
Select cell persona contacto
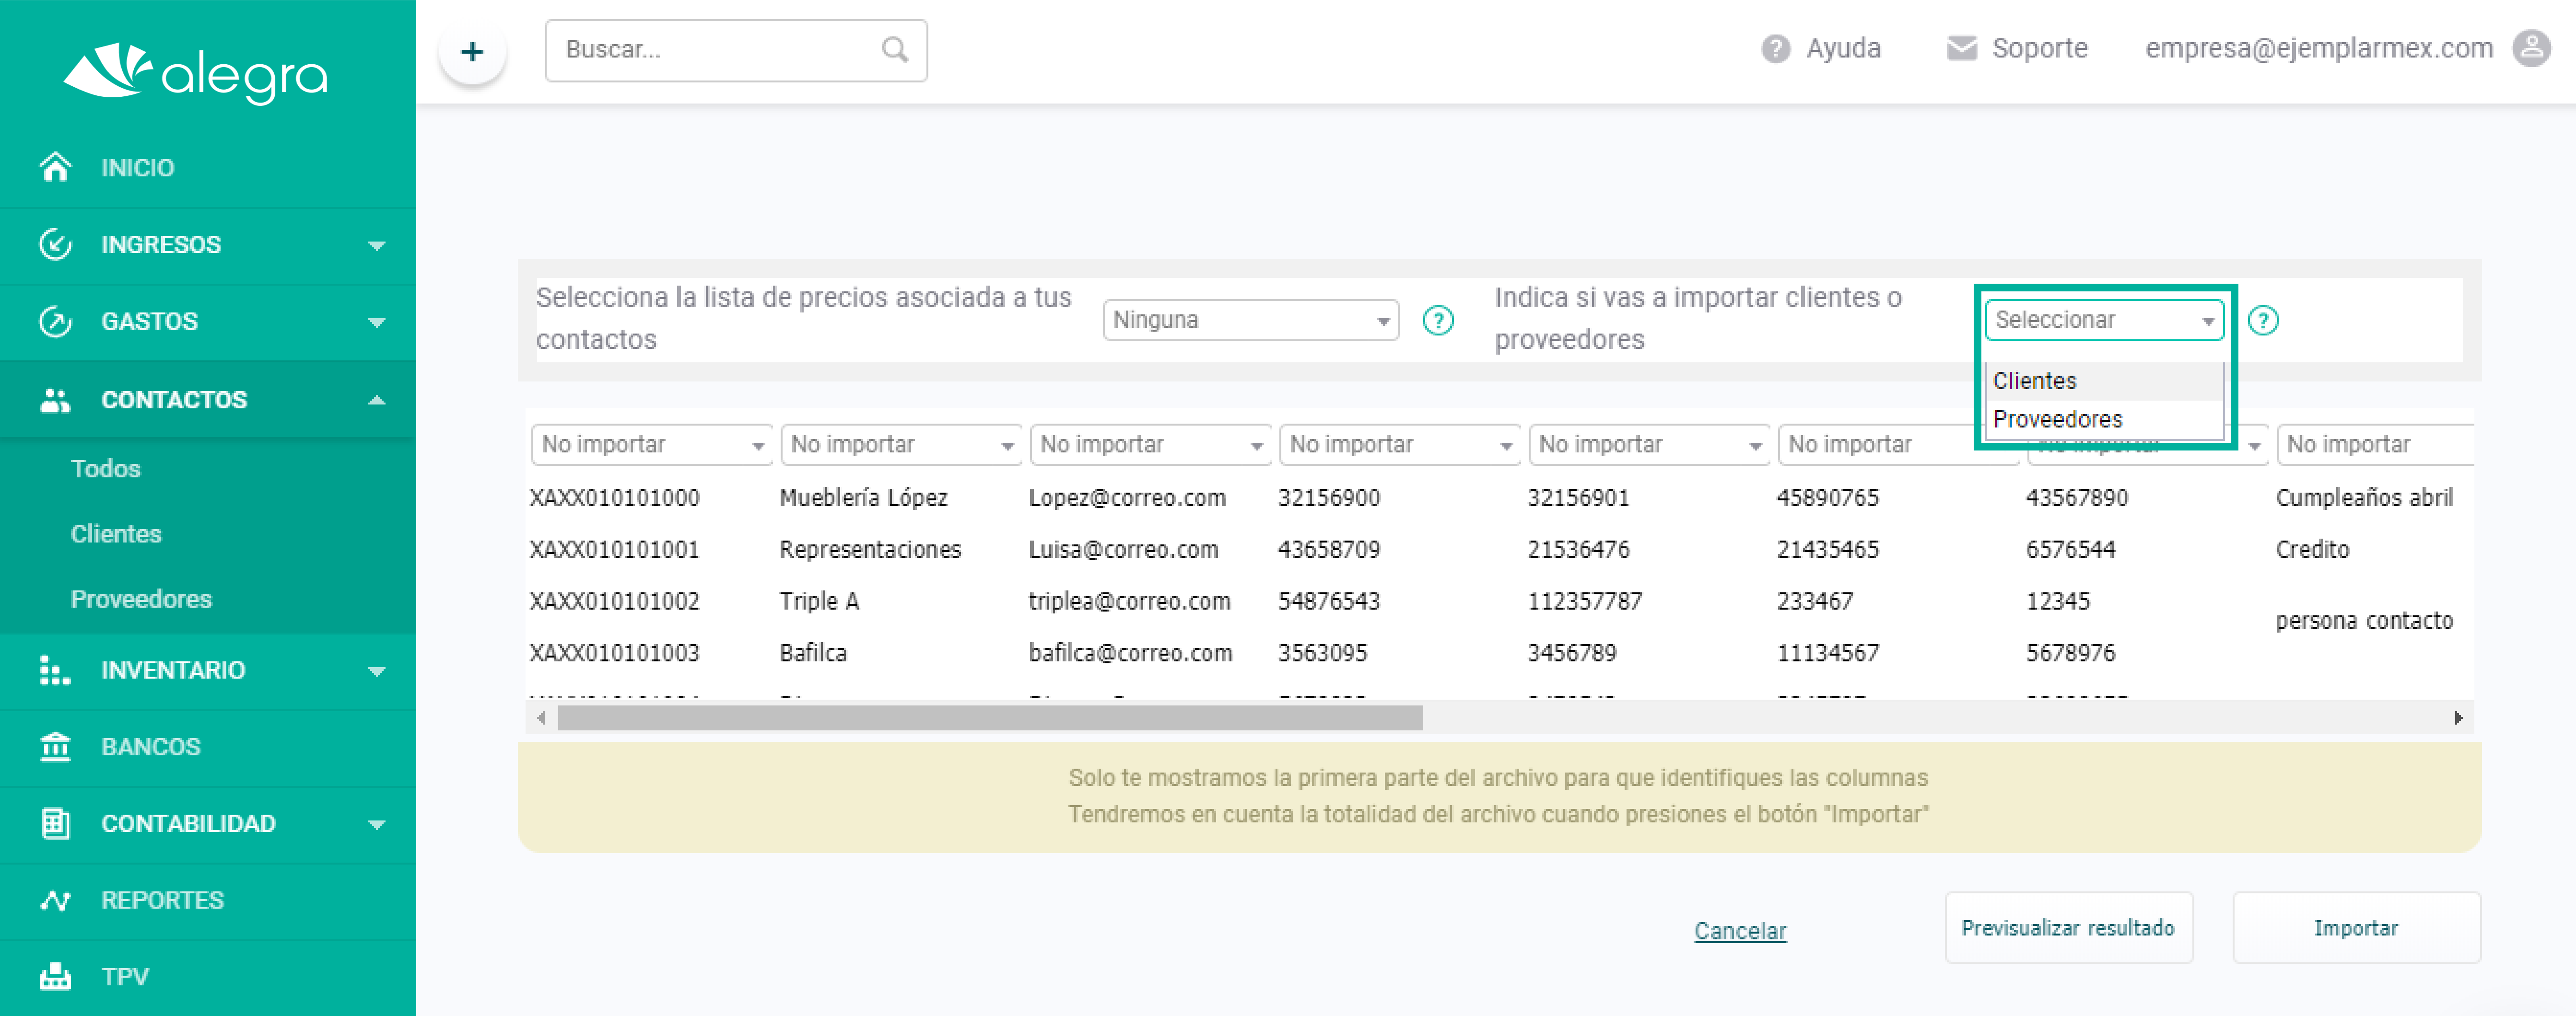tap(2364, 621)
